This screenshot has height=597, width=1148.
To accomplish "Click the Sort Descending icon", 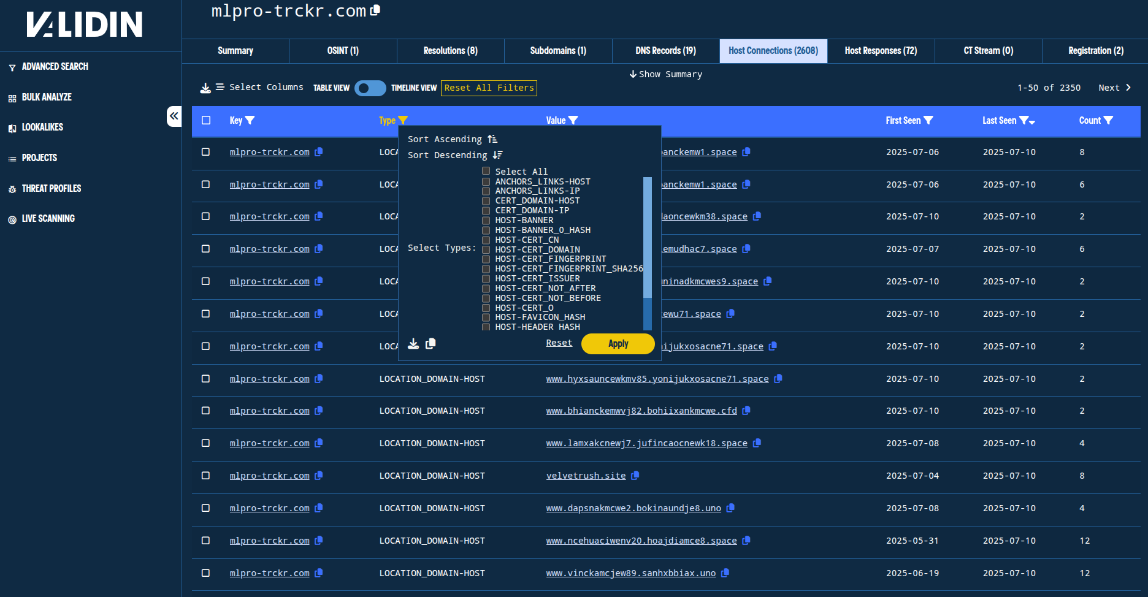I will point(497,155).
